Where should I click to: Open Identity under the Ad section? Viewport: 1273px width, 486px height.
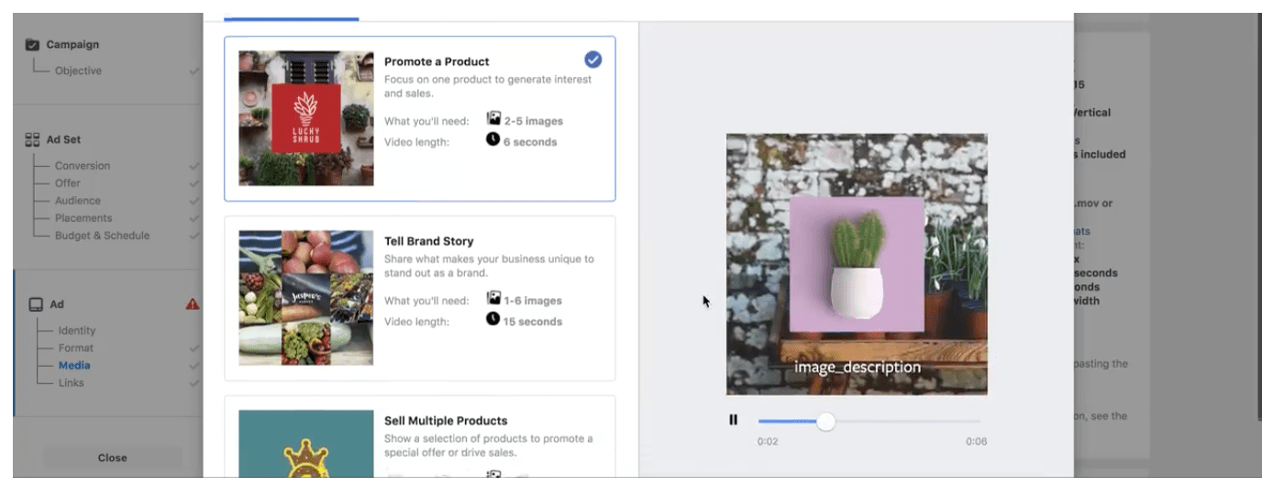tap(76, 331)
